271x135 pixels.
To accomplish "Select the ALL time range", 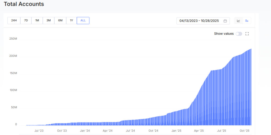I will pos(83,21).
